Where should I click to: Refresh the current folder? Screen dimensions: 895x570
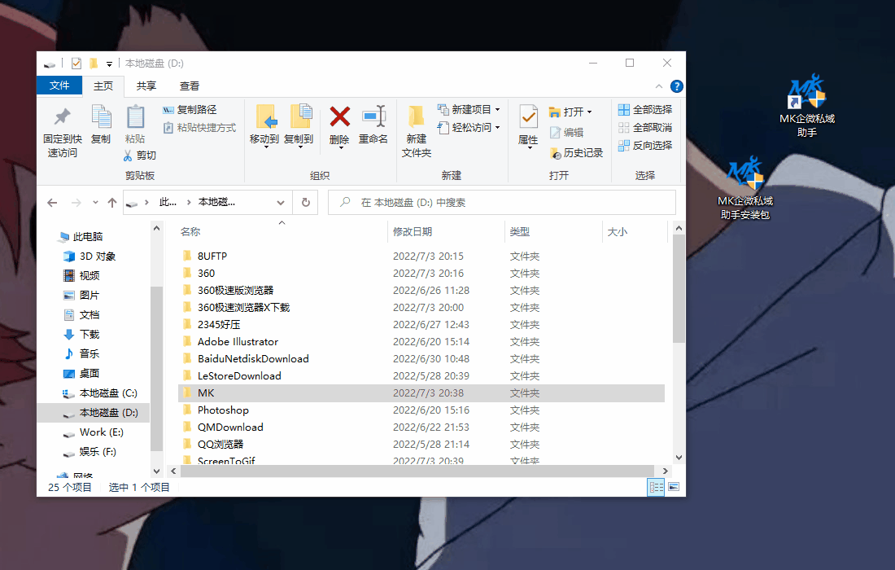tap(305, 203)
